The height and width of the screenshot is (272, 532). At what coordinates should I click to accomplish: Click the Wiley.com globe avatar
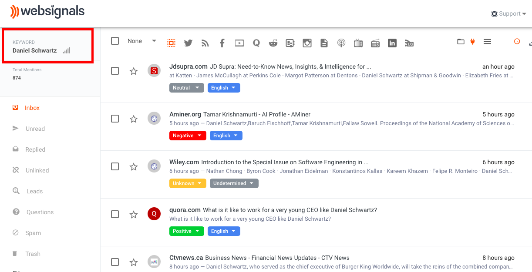point(154,166)
